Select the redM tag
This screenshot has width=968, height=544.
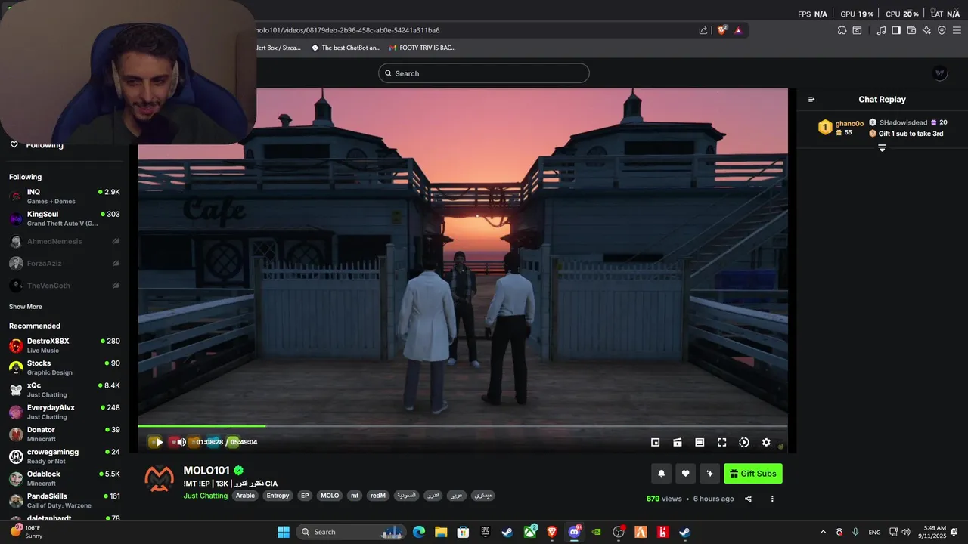[378, 496]
